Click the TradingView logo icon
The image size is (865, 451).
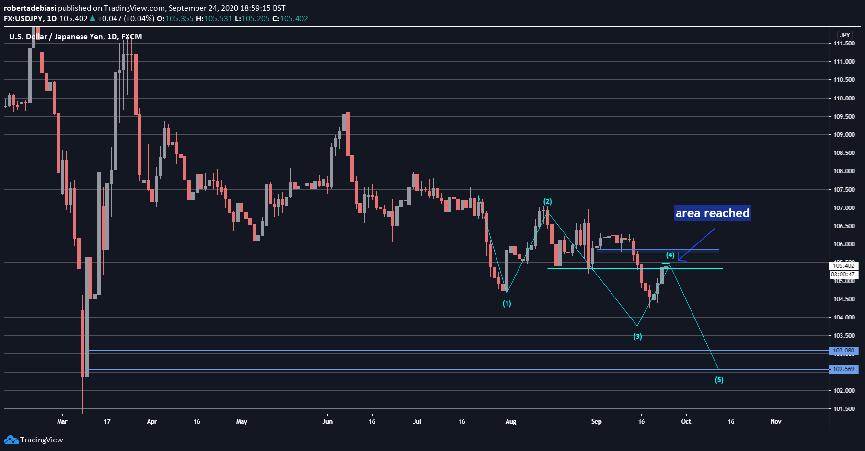tap(11, 440)
